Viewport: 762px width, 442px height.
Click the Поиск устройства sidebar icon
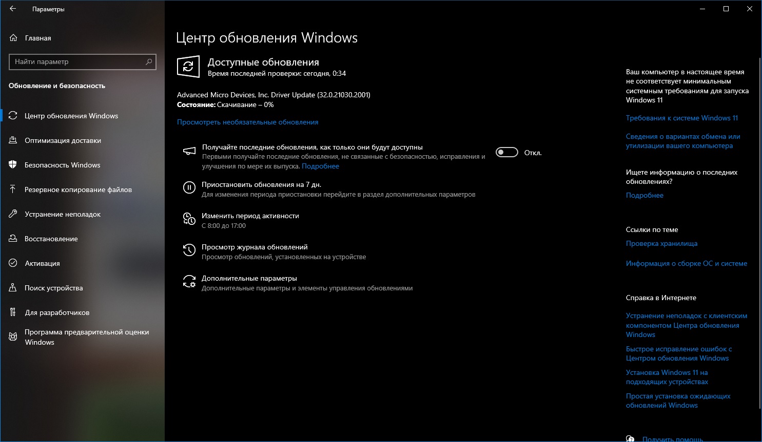pos(13,288)
